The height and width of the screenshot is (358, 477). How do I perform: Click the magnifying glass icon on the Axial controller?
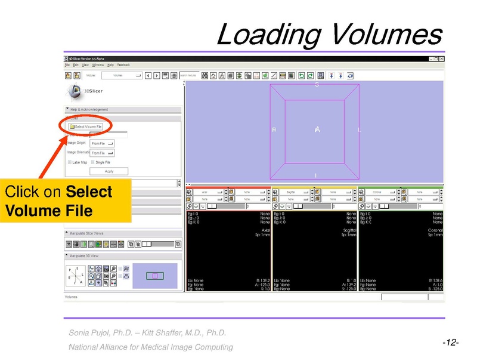pos(190,206)
